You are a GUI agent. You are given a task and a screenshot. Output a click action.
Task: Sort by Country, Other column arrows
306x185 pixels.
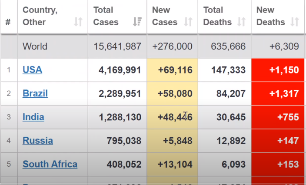coord(78,22)
